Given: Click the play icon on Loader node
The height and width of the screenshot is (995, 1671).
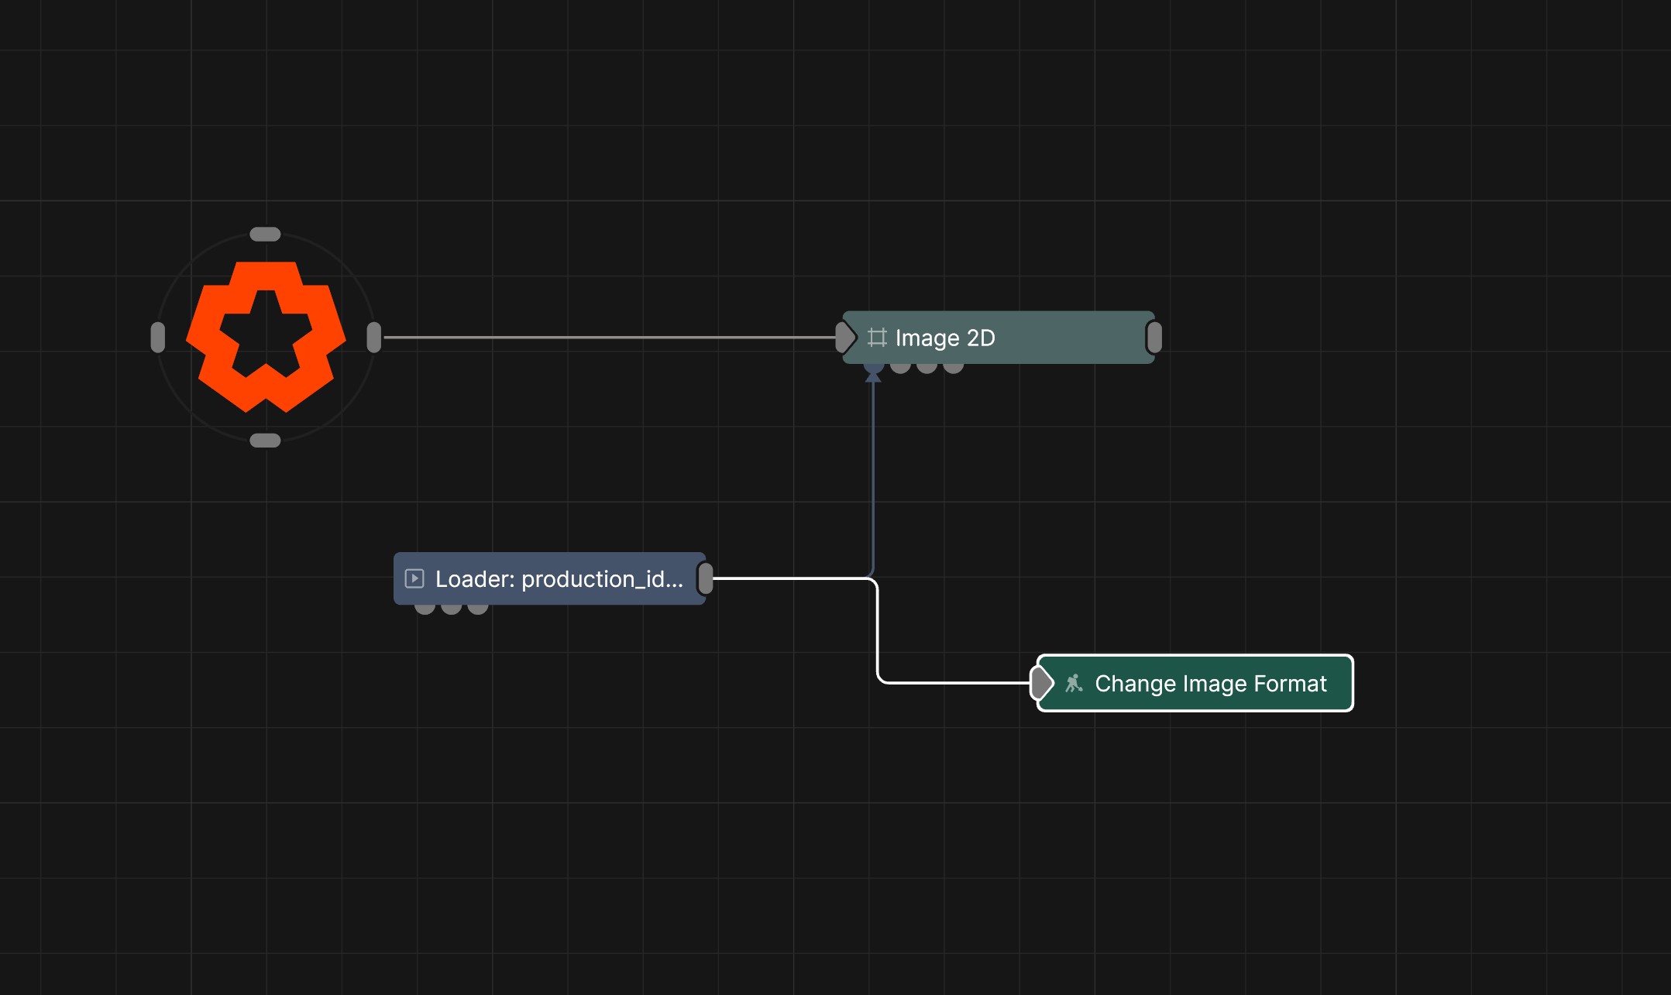Looking at the screenshot, I should click(x=414, y=578).
